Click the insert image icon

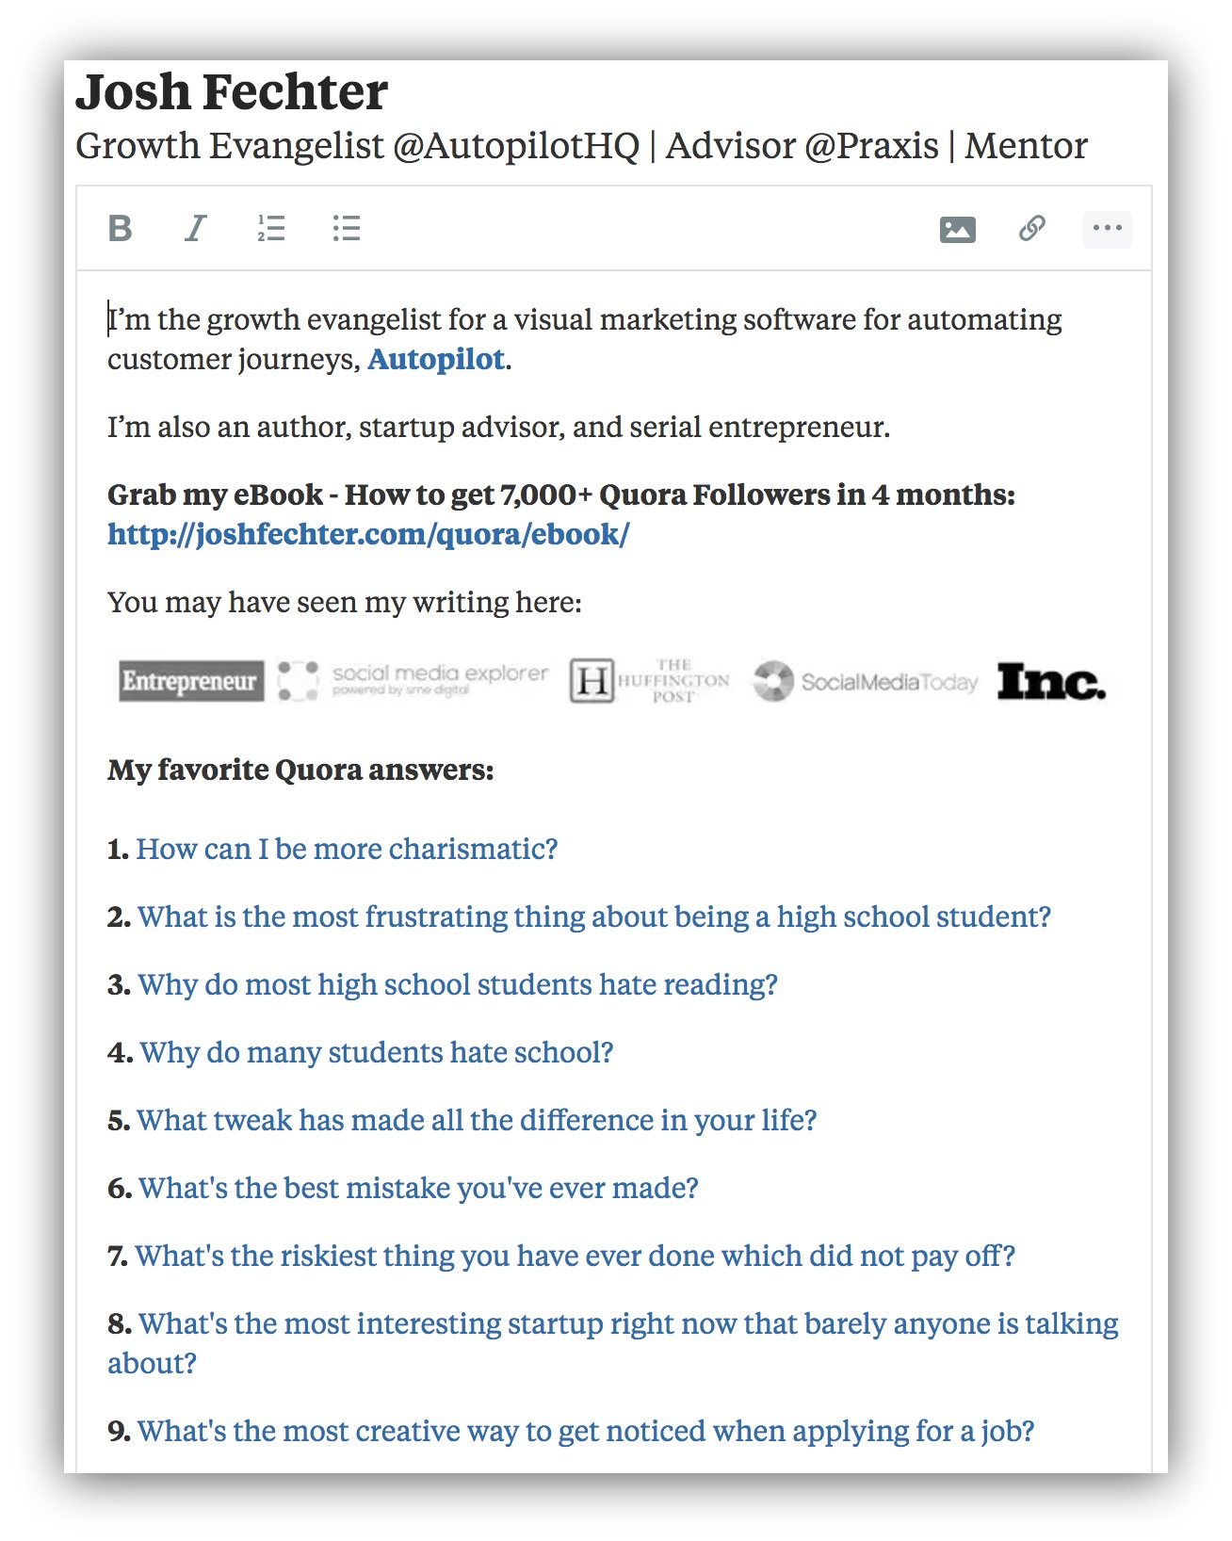(x=957, y=229)
